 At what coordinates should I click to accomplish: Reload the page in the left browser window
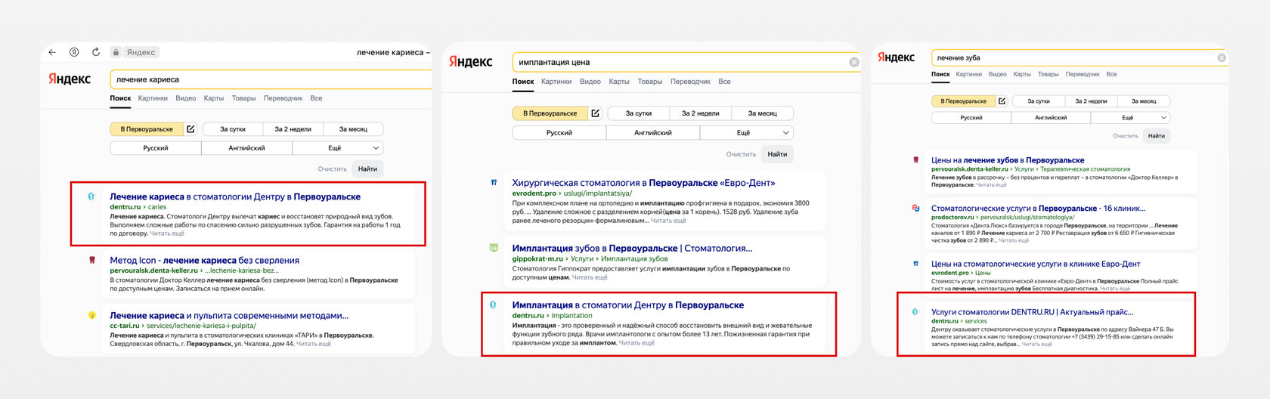click(96, 52)
